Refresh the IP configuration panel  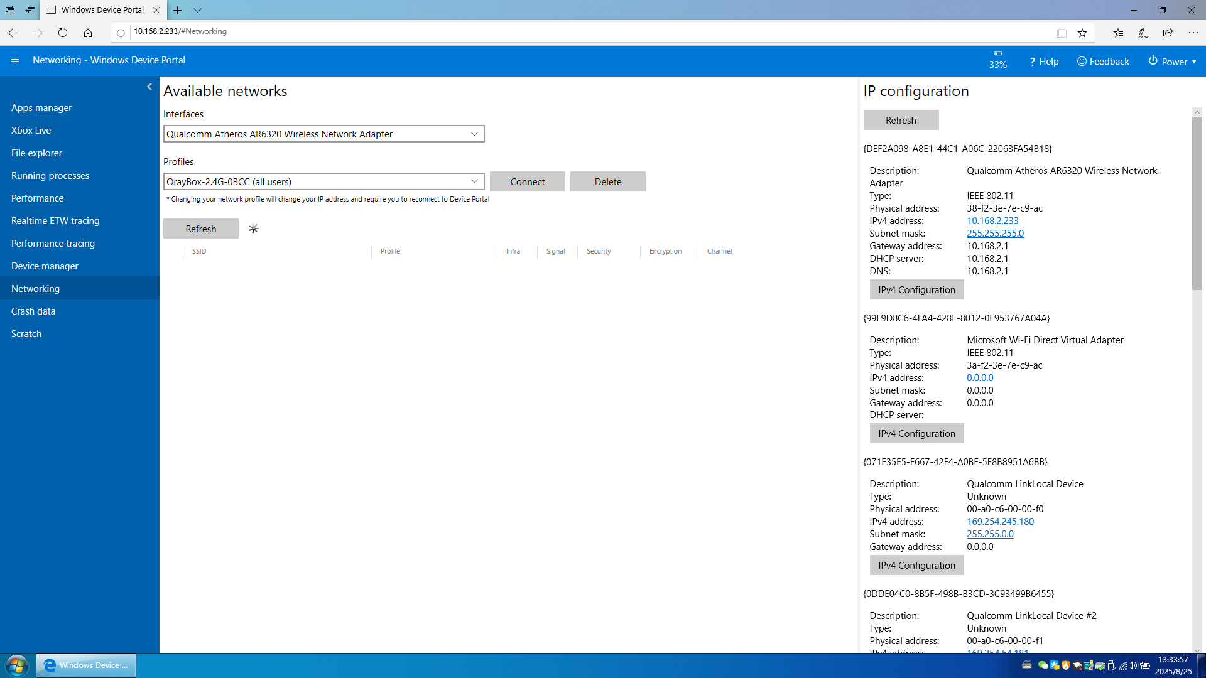tap(901, 120)
